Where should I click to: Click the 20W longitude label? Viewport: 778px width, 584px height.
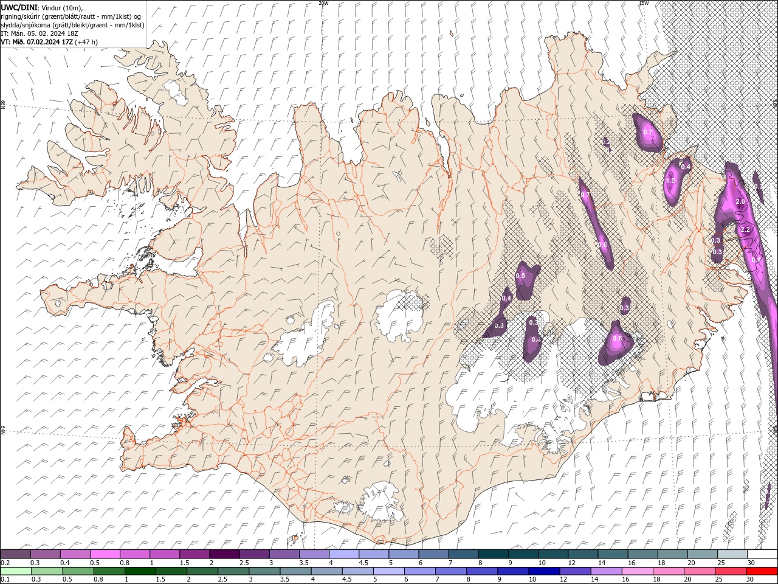click(323, 3)
